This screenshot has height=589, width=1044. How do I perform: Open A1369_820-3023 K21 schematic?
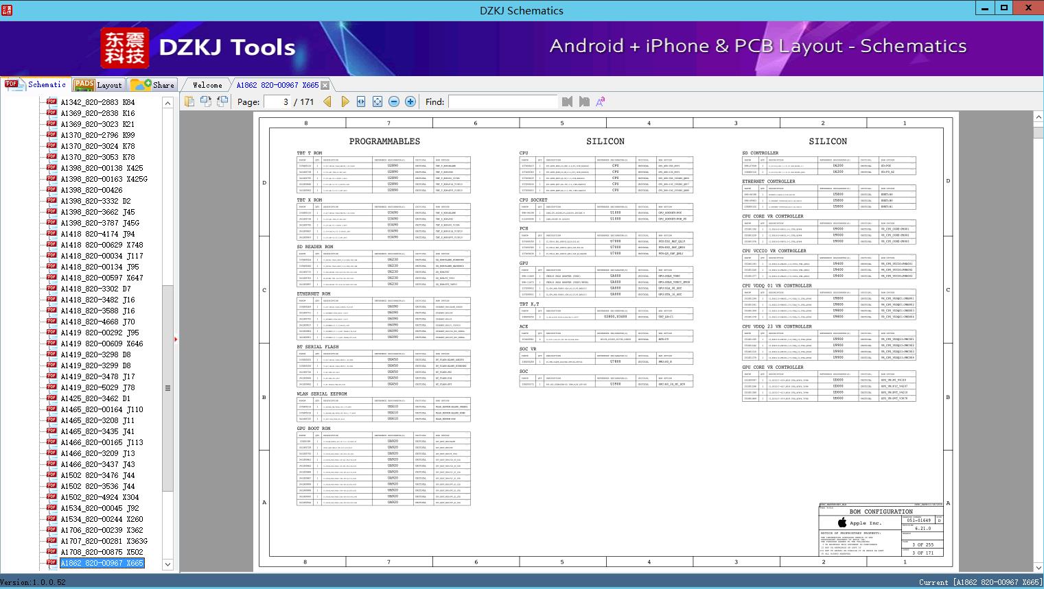click(x=97, y=124)
